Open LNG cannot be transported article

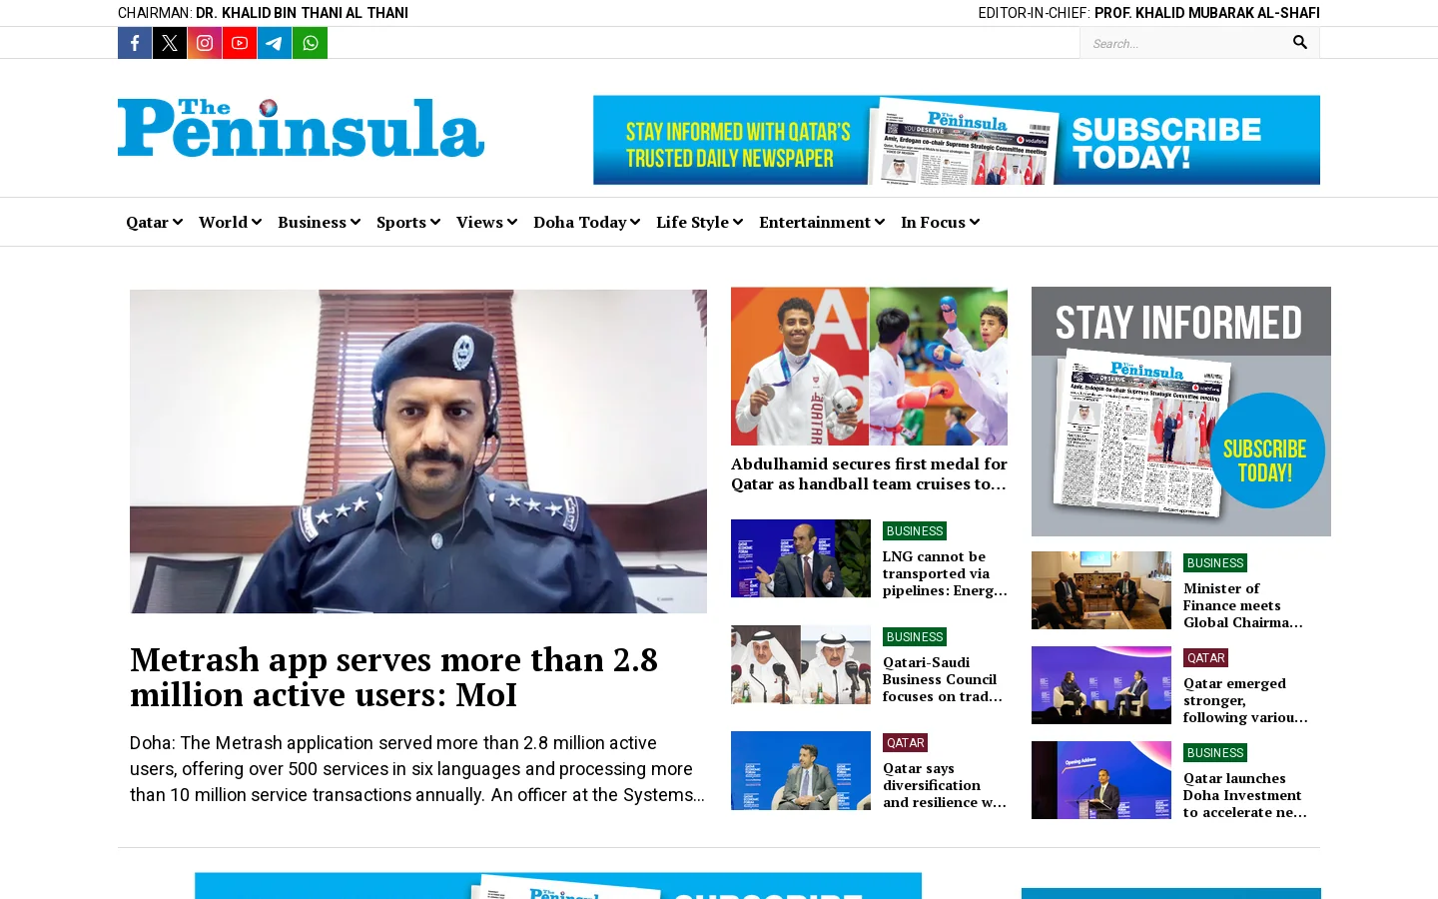(945, 573)
